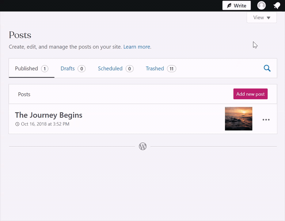Click the Write button

pos(236,5)
